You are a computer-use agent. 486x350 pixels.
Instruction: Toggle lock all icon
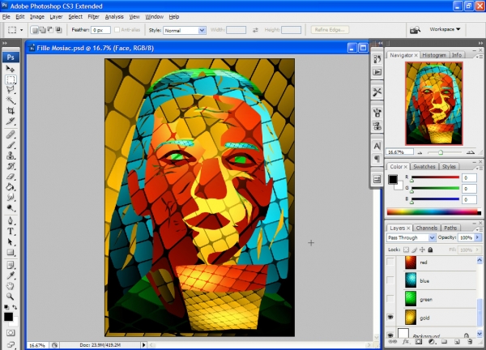pos(430,250)
